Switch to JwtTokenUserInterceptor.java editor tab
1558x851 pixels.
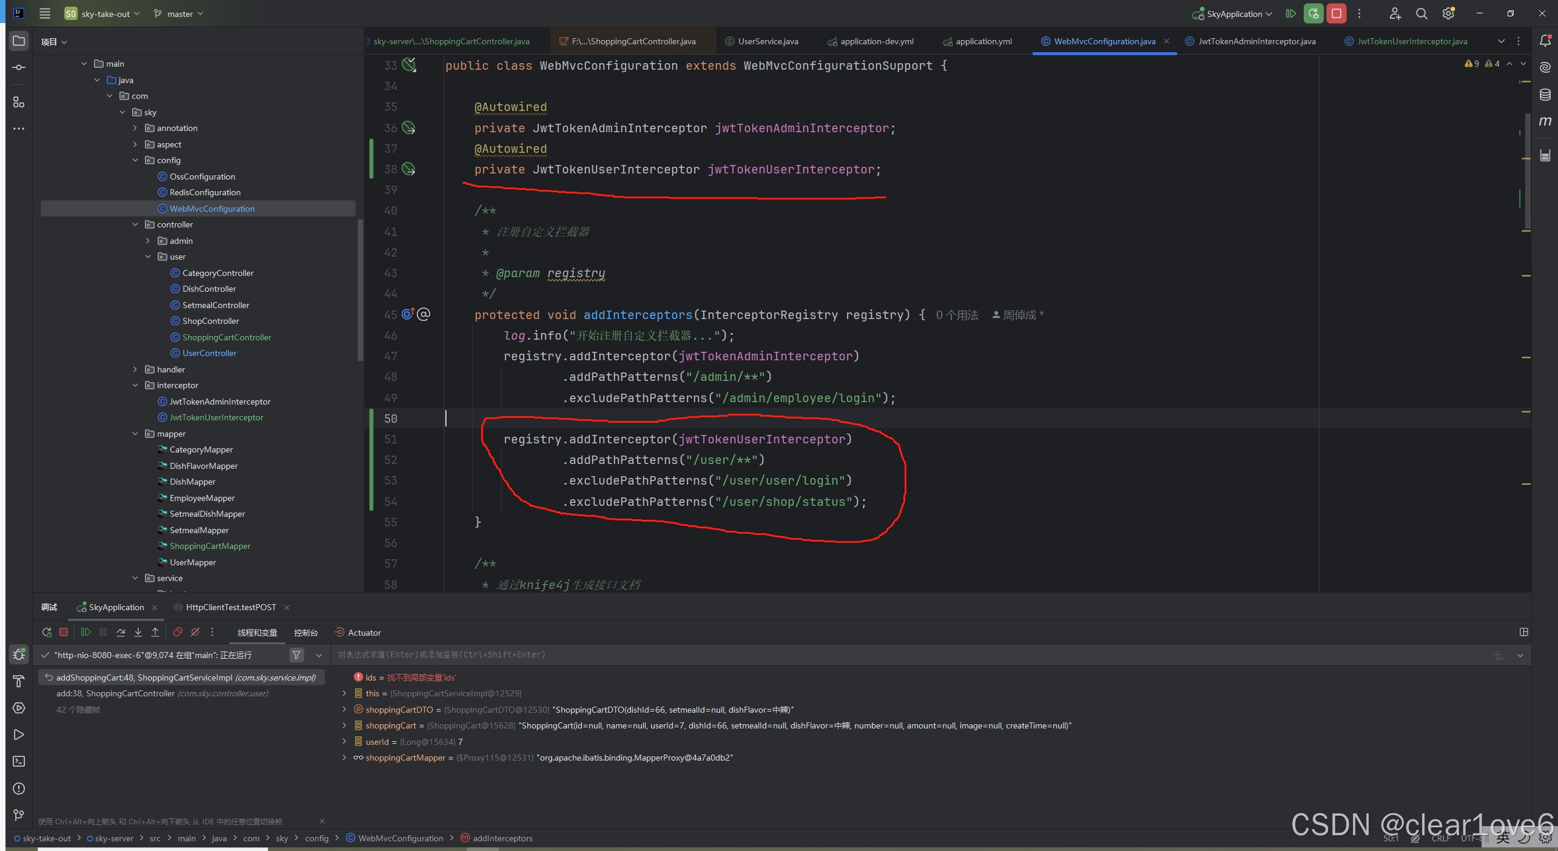click(x=1412, y=41)
